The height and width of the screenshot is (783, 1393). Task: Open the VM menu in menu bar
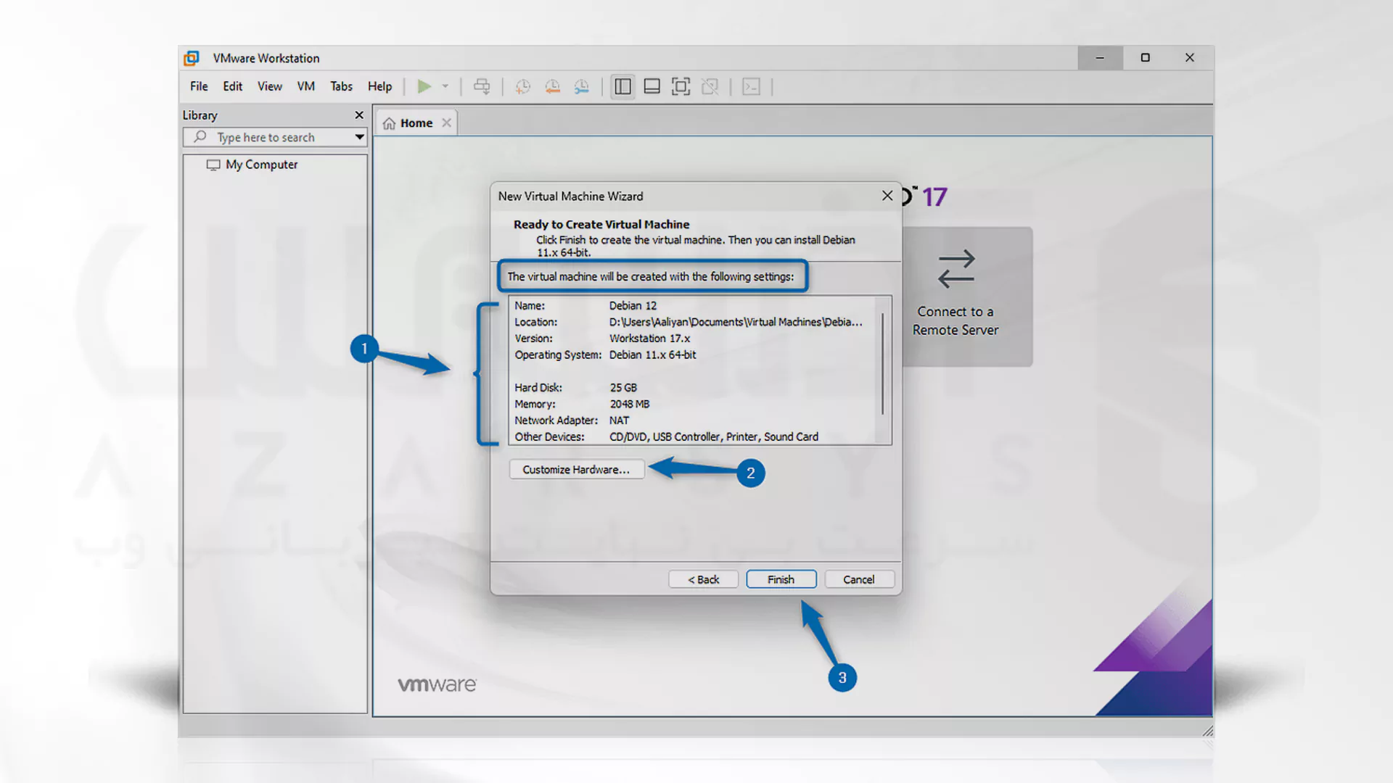point(306,86)
